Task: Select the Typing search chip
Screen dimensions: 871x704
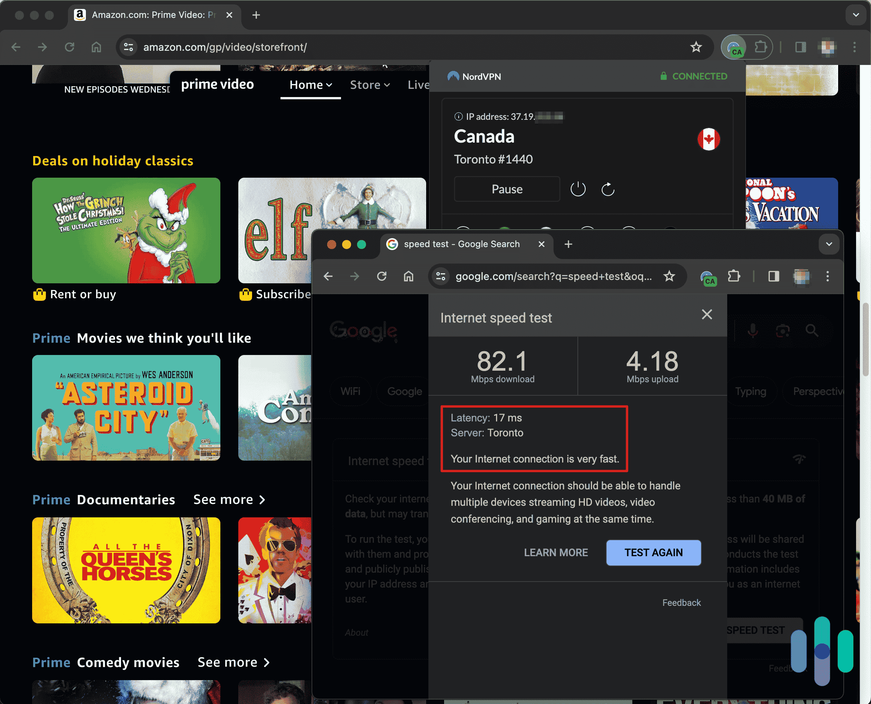Action: (750, 391)
